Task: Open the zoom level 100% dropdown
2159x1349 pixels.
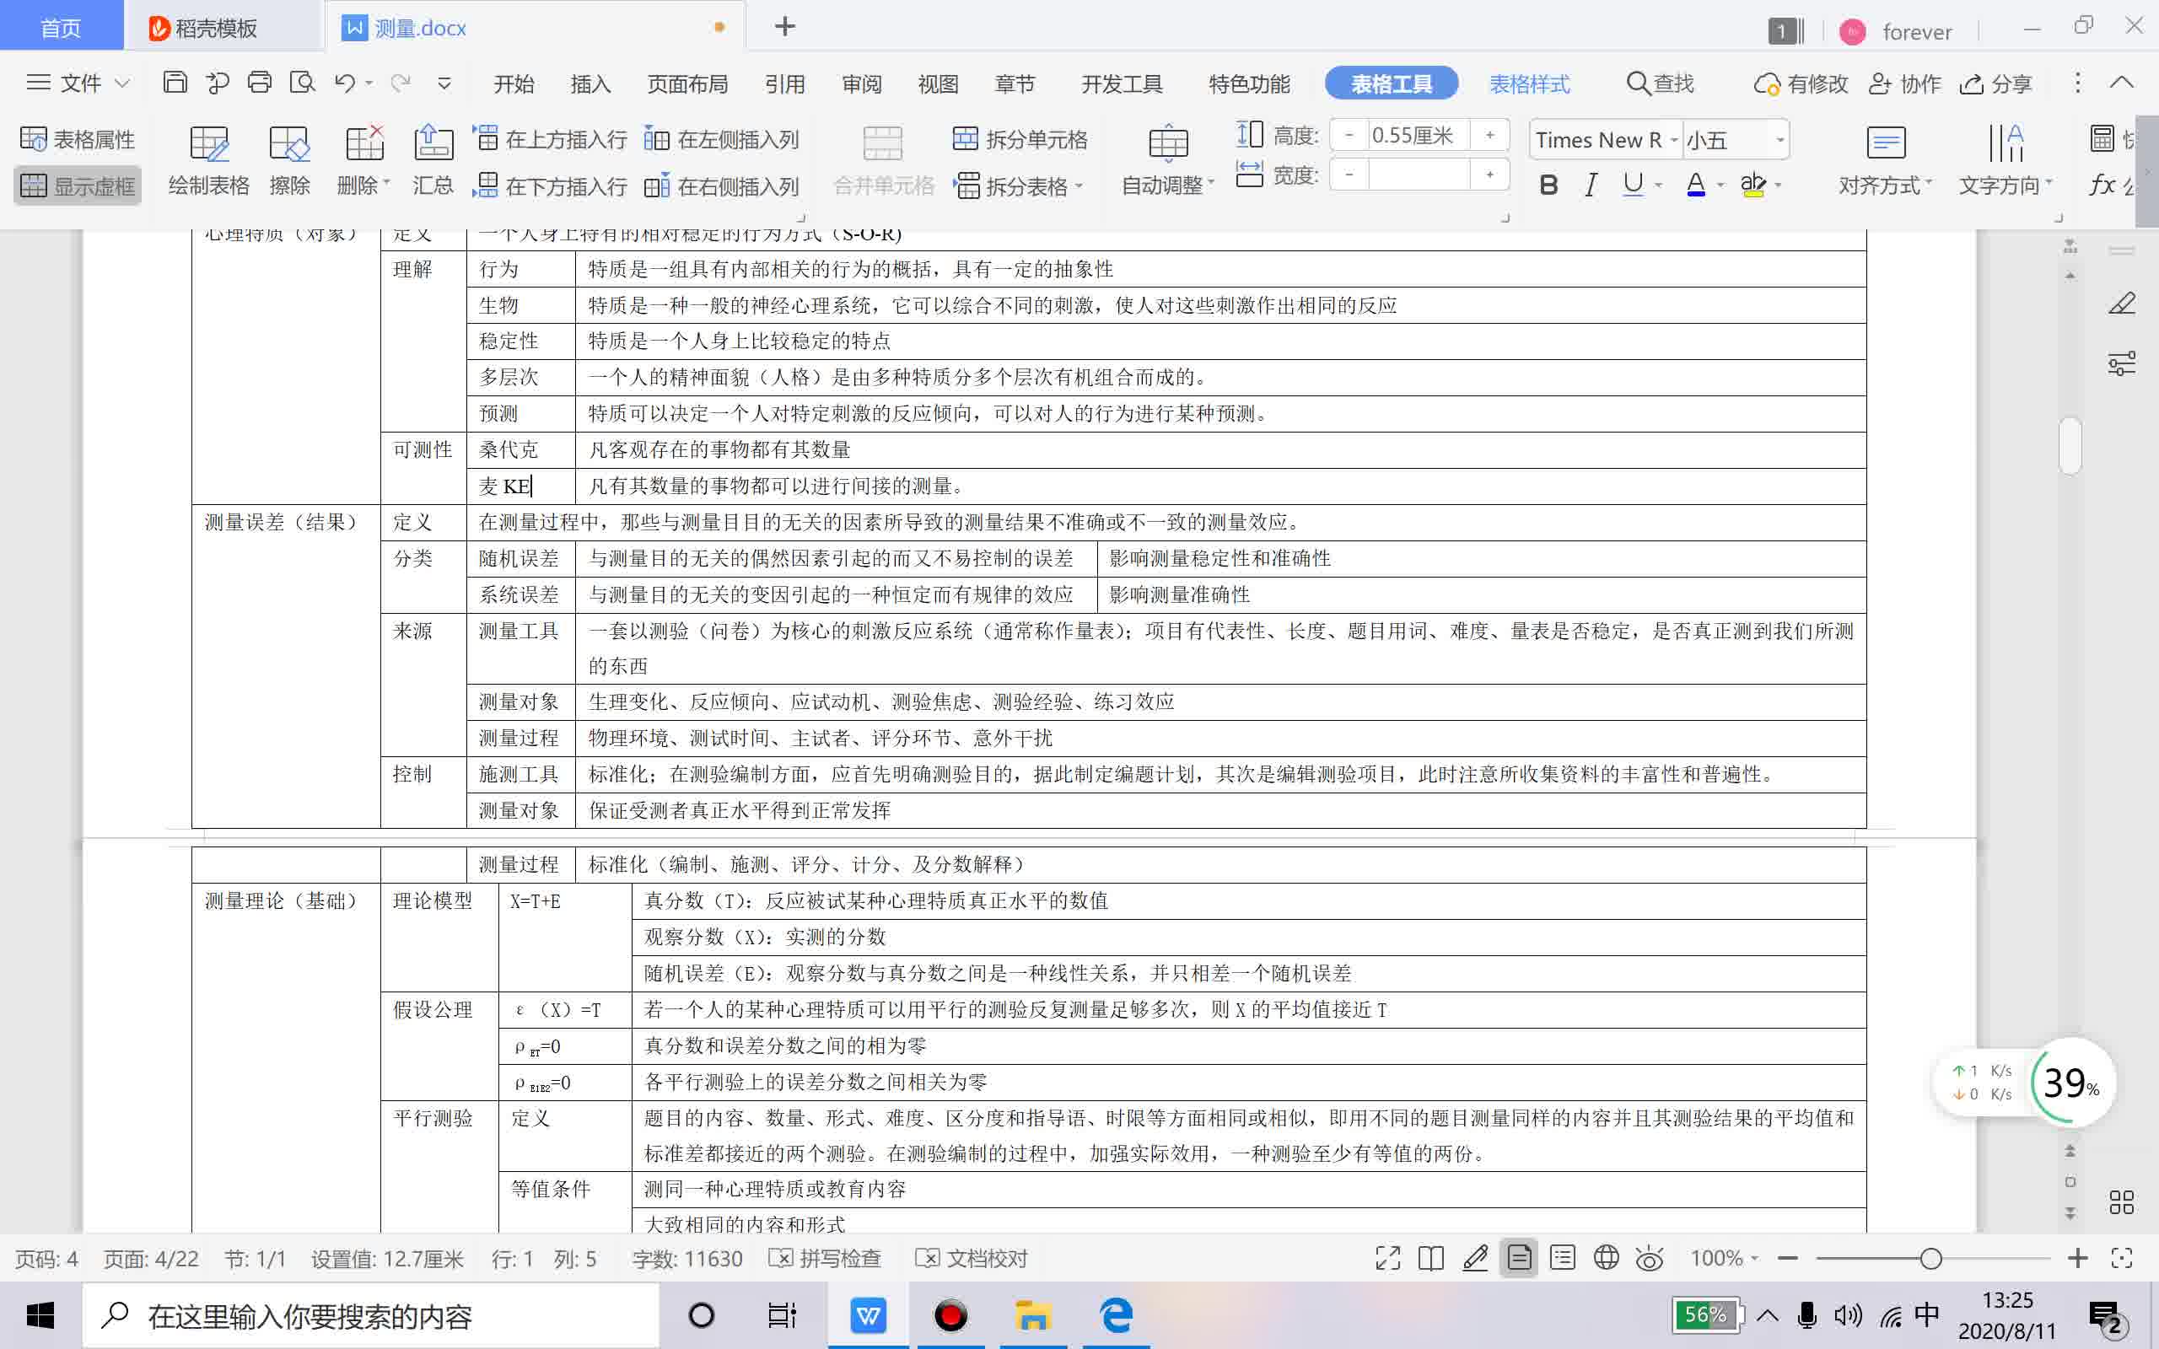Action: point(1754,1258)
